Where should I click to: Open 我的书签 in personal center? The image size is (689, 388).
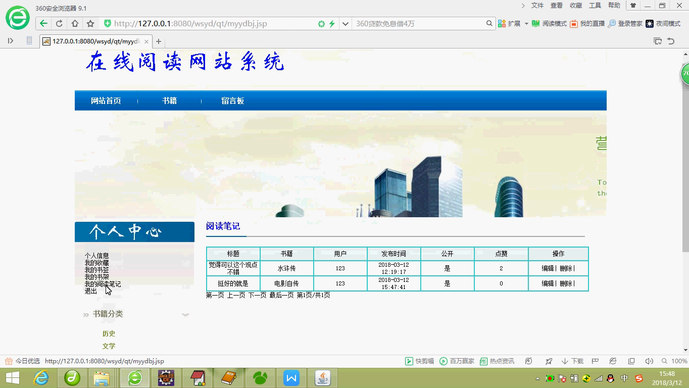click(96, 270)
